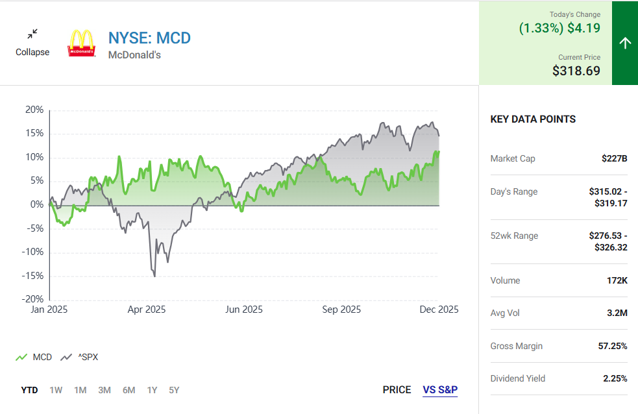Click the McDonald's company name
638x414 pixels.
point(134,55)
